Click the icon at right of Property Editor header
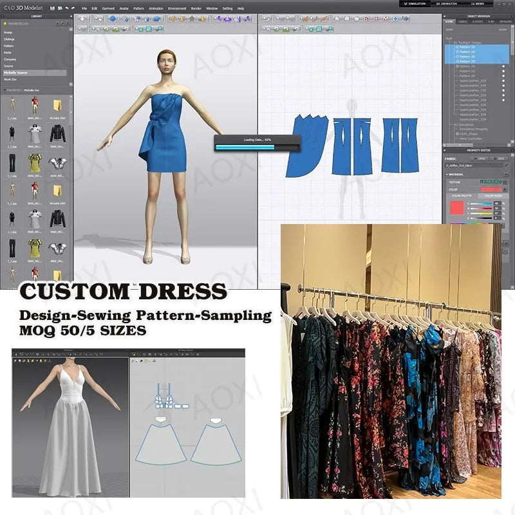Image resolution: width=515 pixels, height=515 pixels. 511,150
